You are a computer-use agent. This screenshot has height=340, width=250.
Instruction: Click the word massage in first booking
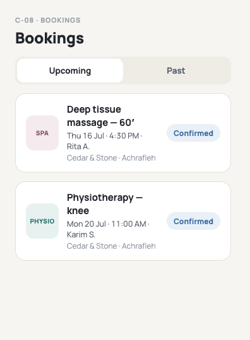87,123
